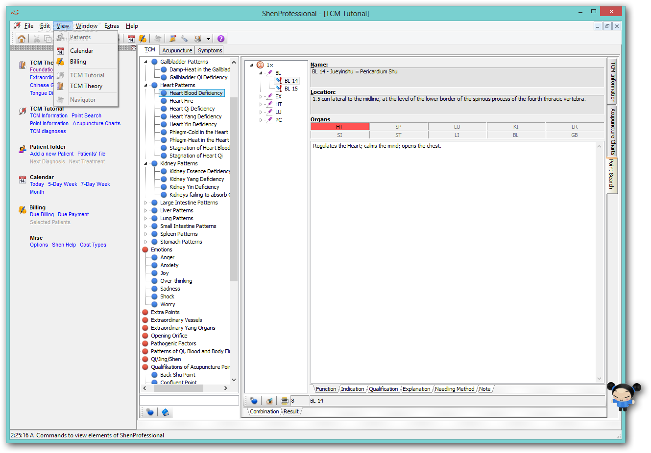Click the copy icon in the toolbar
The height and width of the screenshot is (453, 651).
[48, 39]
